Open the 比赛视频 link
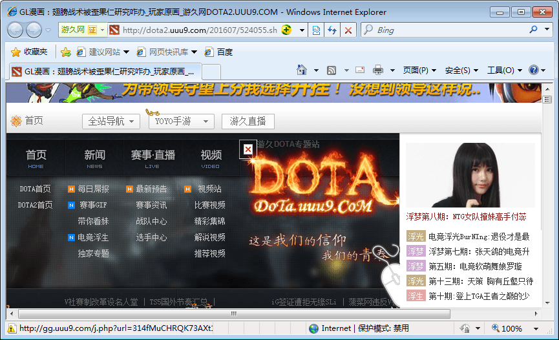 coord(209,205)
